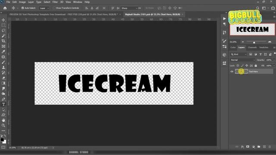Select the Brush tool

[x=3, y=62]
